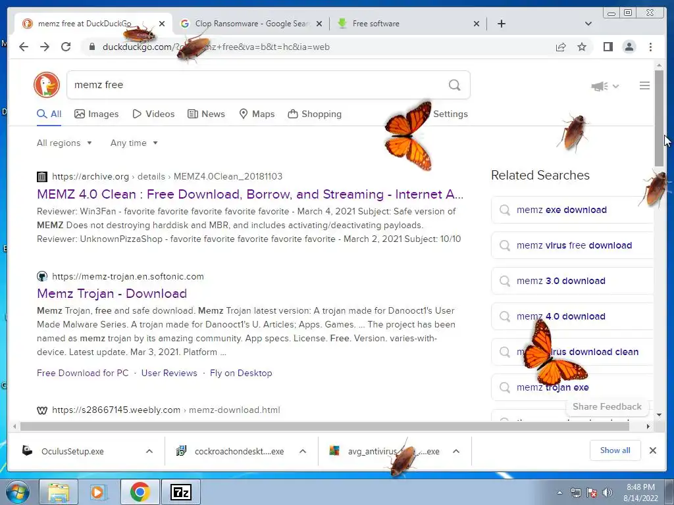674x505 pixels.
Task: Click the padlock site info icon
Action: [91, 47]
